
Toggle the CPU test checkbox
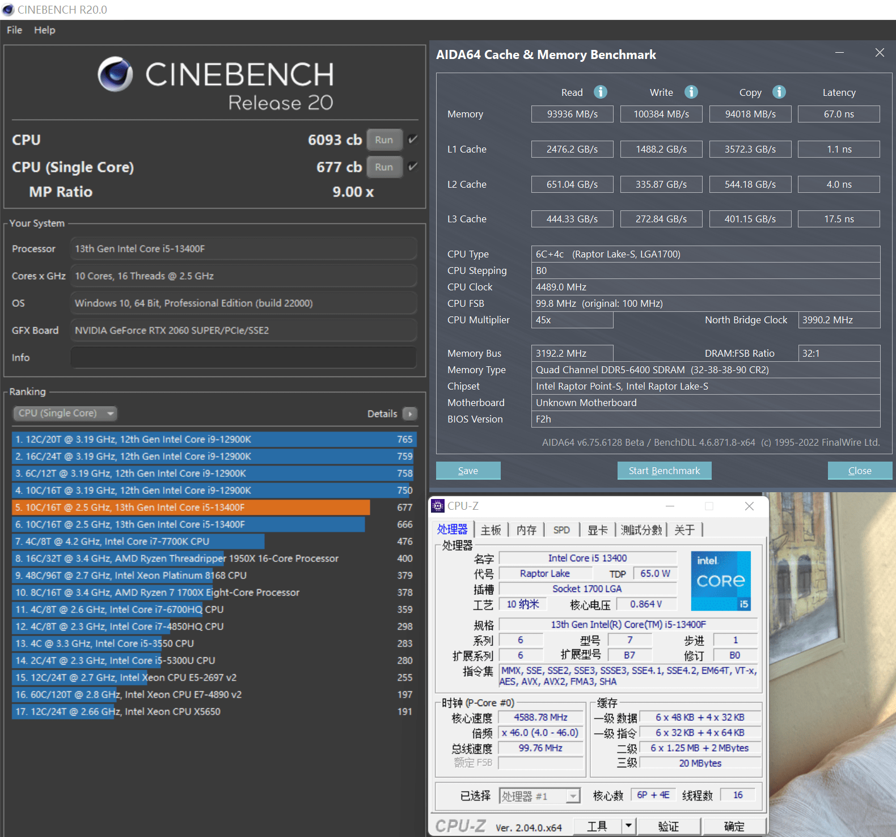[x=413, y=139]
